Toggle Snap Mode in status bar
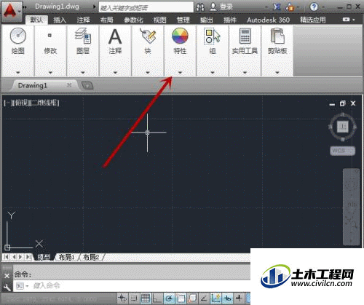 click(x=134, y=298)
